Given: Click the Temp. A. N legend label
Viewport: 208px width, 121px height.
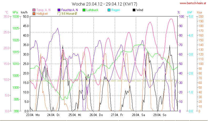Looking at the screenshot, I should (43, 10).
